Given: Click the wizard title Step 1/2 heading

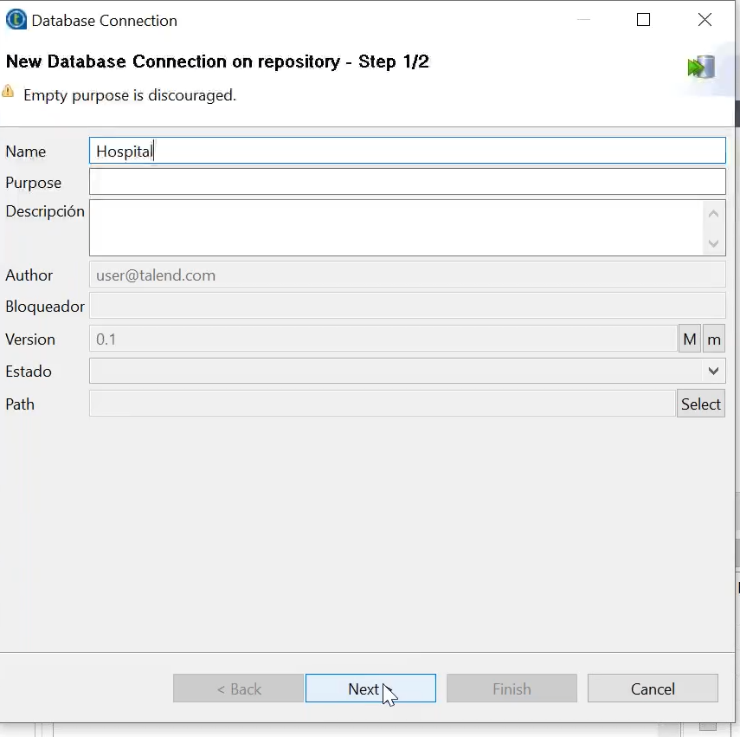Looking at the screenshot, I should (x=217, y=61).
